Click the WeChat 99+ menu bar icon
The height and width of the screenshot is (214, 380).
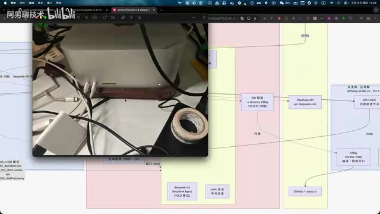[284, 3]
